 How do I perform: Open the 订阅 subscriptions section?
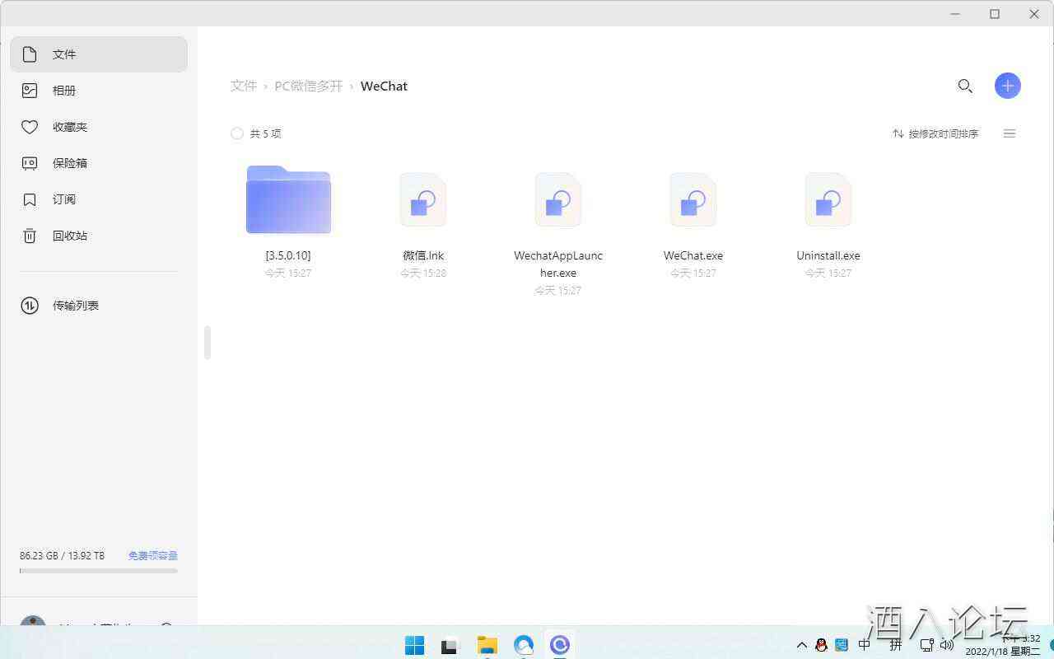(64, 199)
